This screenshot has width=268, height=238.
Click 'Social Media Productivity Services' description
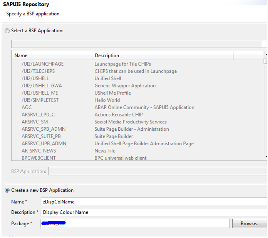pos(131,122)
